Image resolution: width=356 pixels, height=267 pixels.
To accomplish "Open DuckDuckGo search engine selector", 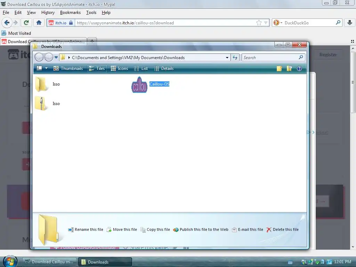I will [x=278, y=23].
